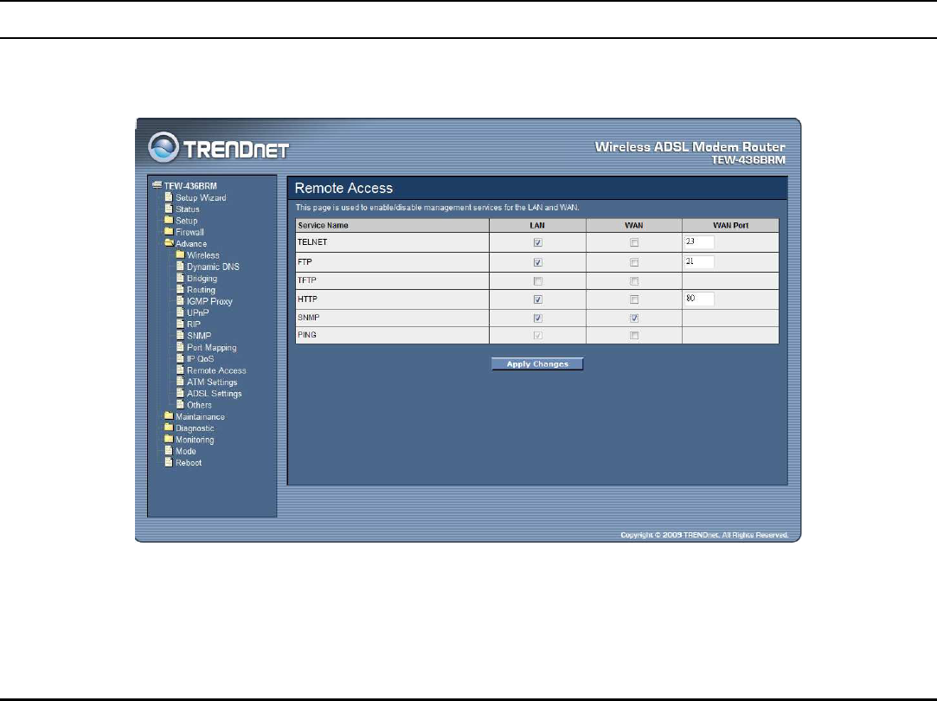Open the IGMP Proxy page
Image resolution: width=937 pixels, height=701 pixels.
coord(209,301)
